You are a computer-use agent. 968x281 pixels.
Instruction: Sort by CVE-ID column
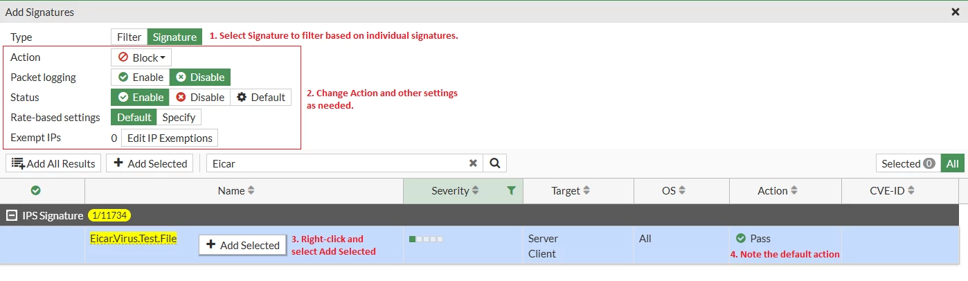(893, 190)
